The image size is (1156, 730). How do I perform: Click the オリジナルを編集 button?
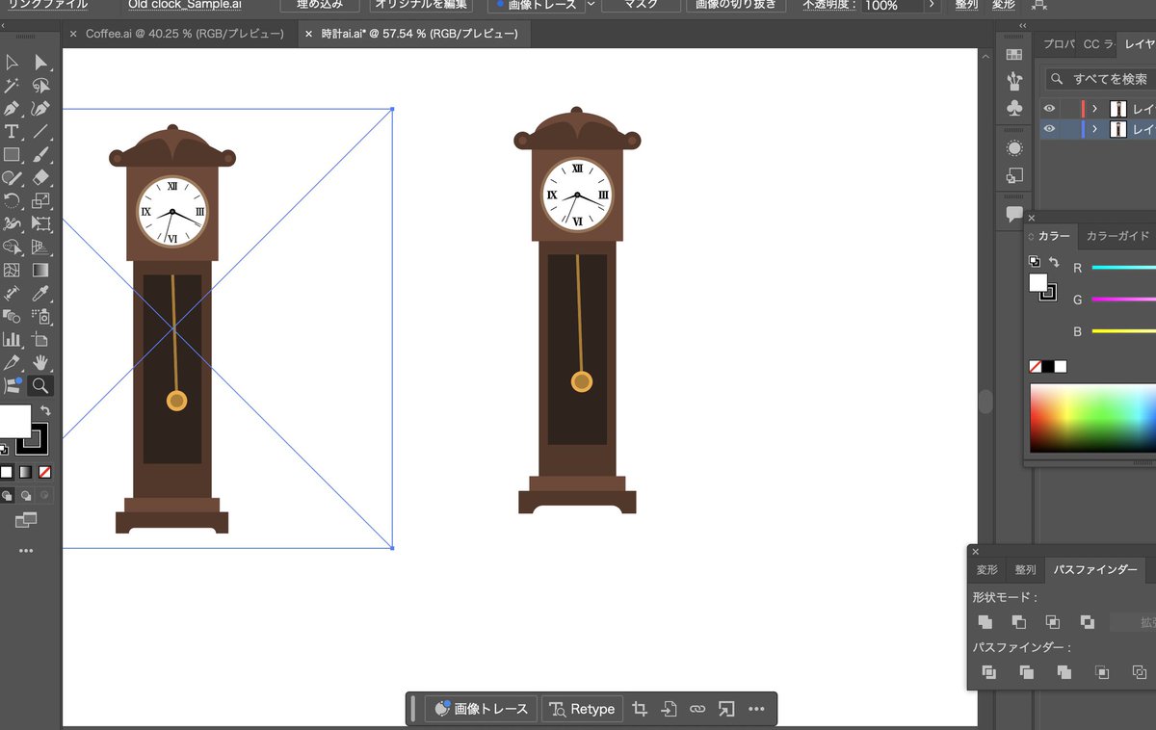coord(421,5)
